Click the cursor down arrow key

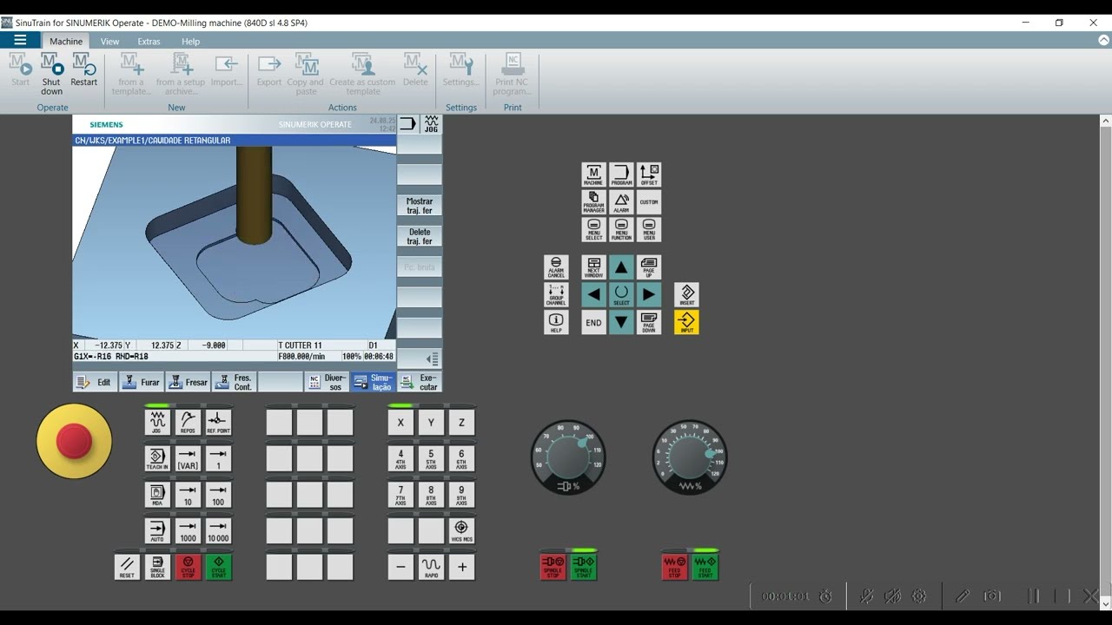621,322
